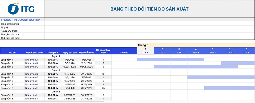Select the 'Nhân viên I' cell

[x=35, y=95]
